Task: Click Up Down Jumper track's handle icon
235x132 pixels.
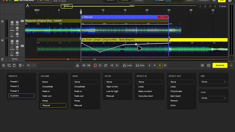Action: [22, 46]
